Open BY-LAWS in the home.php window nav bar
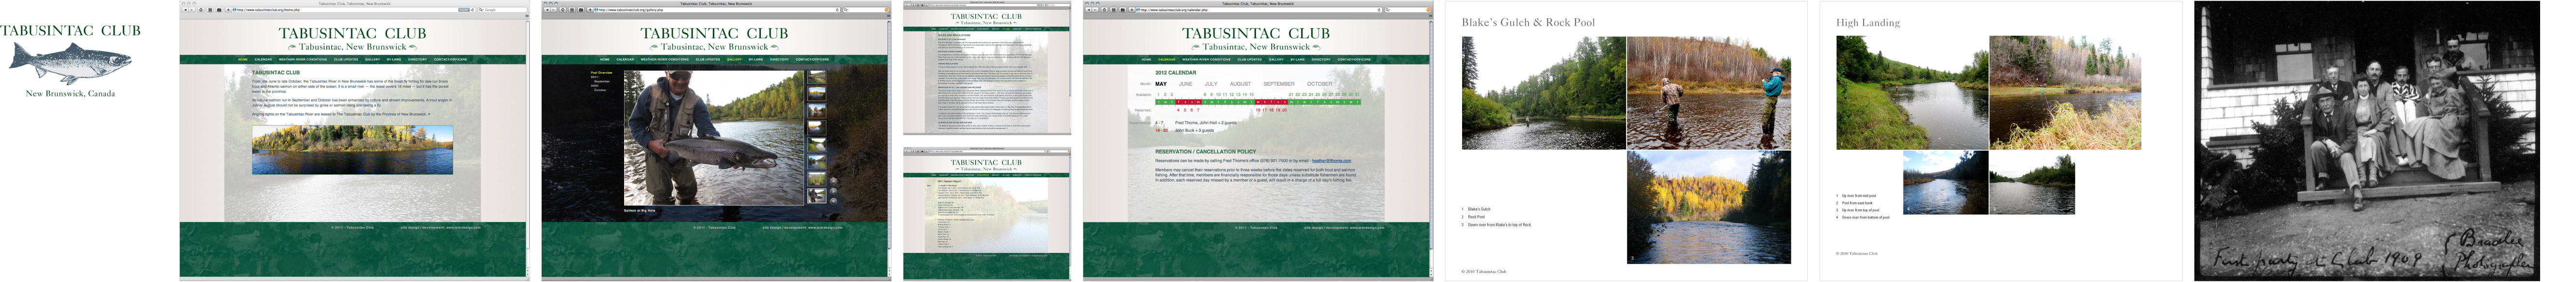The height and width of the screenshot is (282, 2576). (394, 59)
